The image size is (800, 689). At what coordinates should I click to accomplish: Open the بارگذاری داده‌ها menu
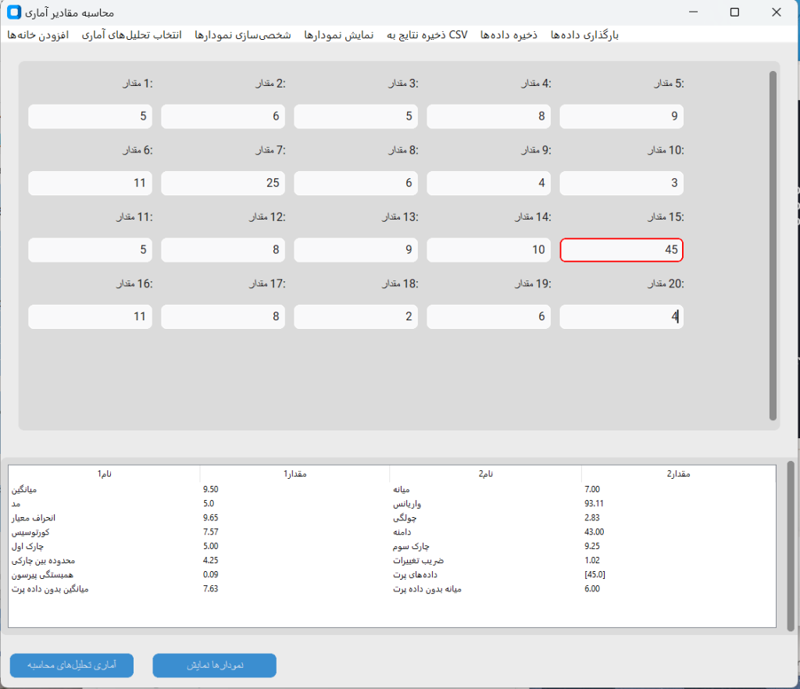click(584, 35)
